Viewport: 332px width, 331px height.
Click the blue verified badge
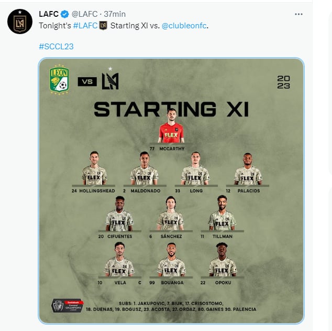65,14
